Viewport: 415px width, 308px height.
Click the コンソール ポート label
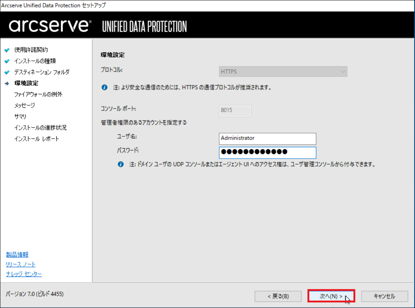coord(118,109)
